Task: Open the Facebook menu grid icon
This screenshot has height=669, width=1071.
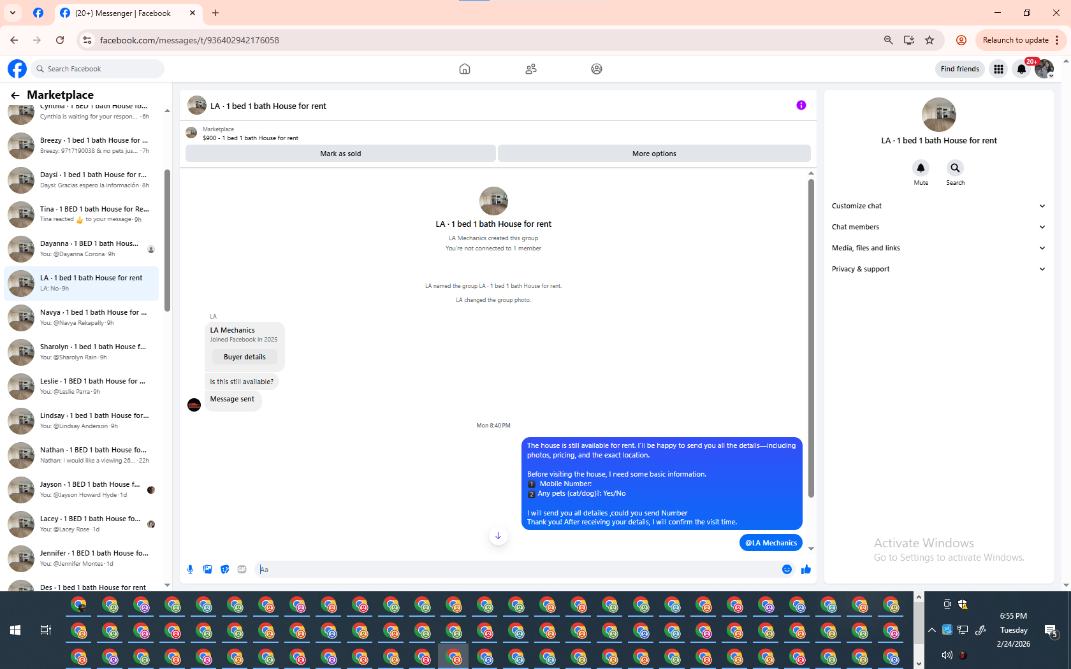Action: point(998,69)
